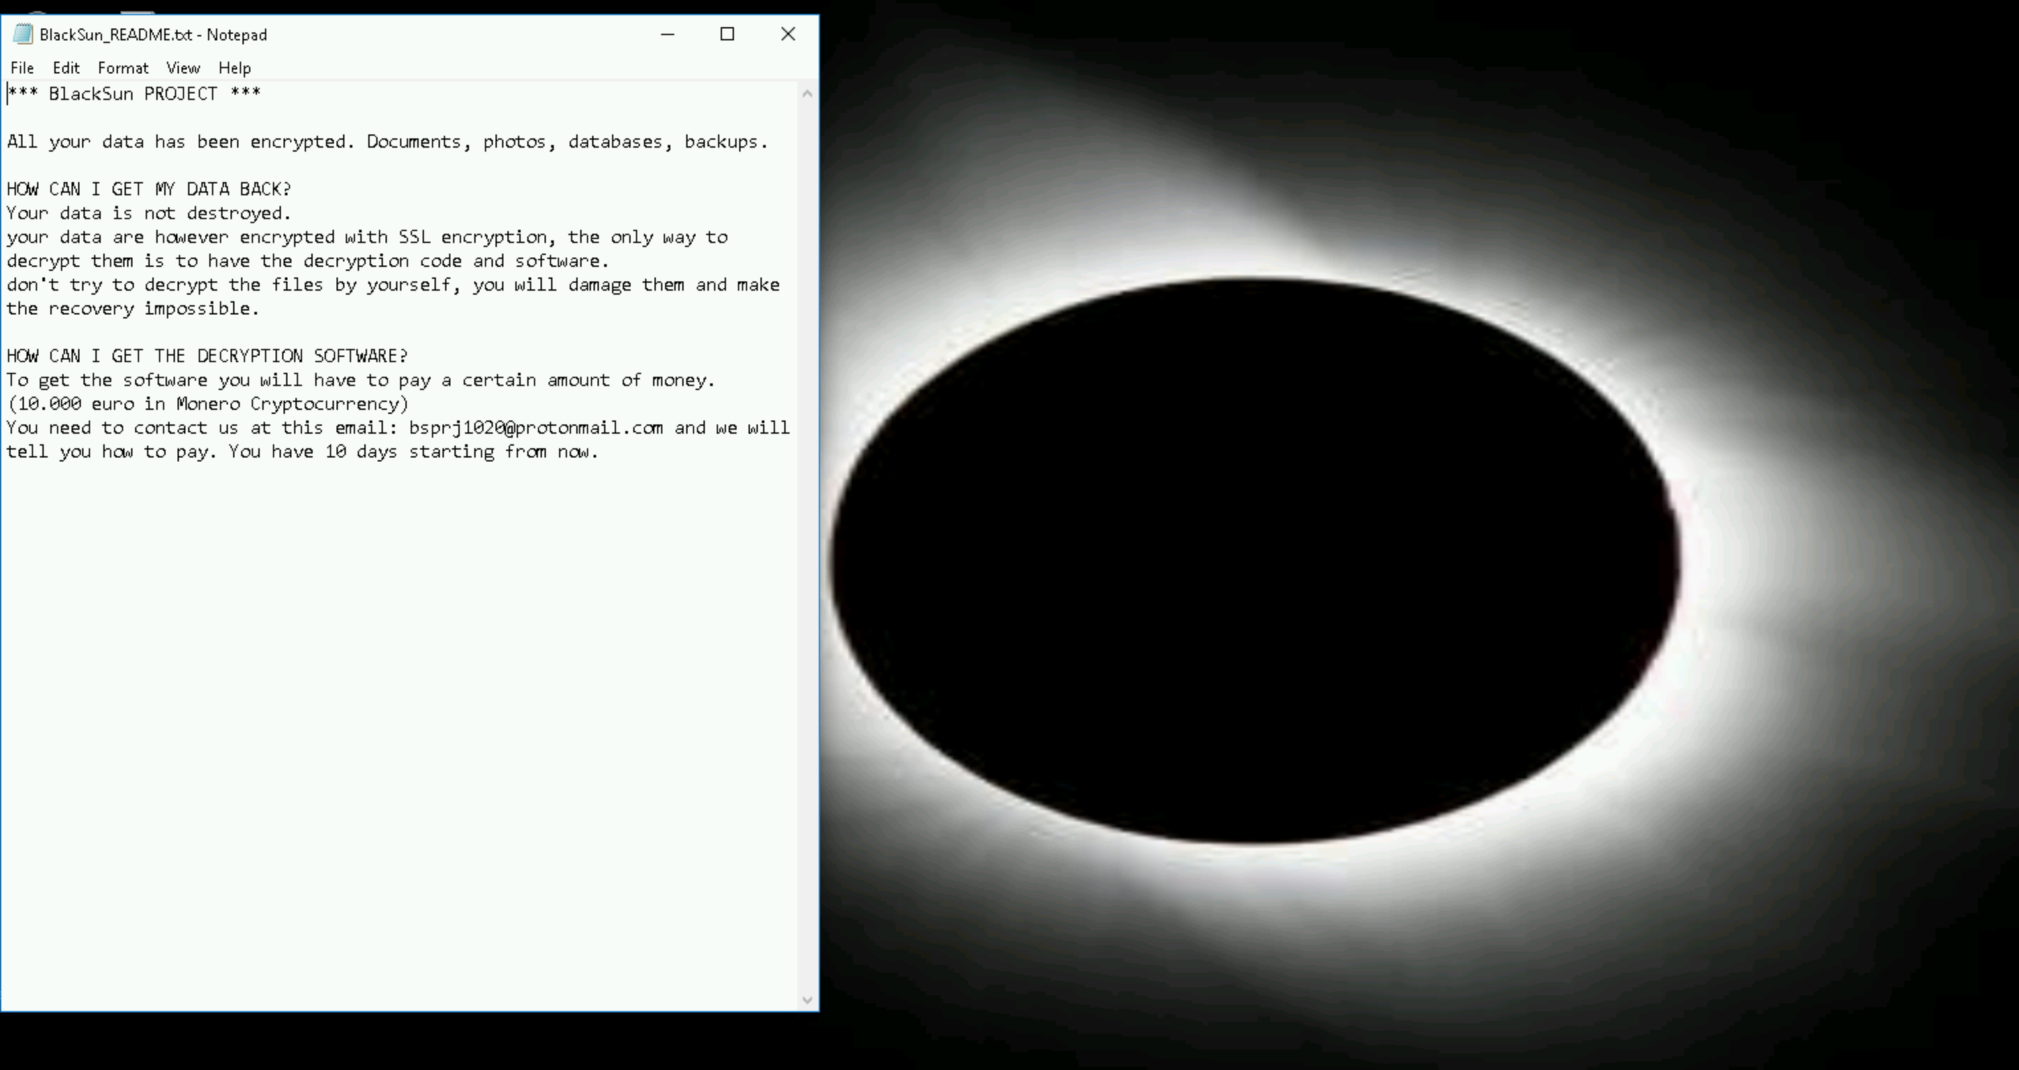Minimize the Notepad window
2019x1070 pixels.
[x=667, y=34]
